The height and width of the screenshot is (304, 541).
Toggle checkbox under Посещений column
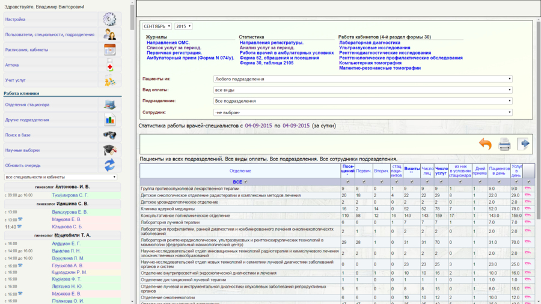348,181
